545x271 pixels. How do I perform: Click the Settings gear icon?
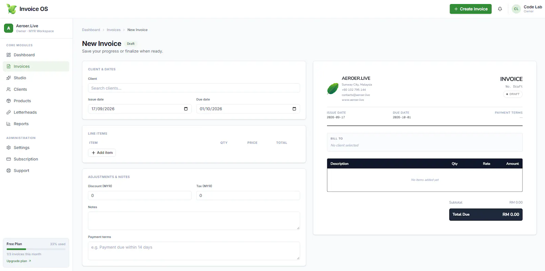pyautogui.click(x=9, y=148)
